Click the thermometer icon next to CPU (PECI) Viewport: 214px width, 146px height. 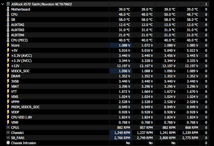pos(8,40)
